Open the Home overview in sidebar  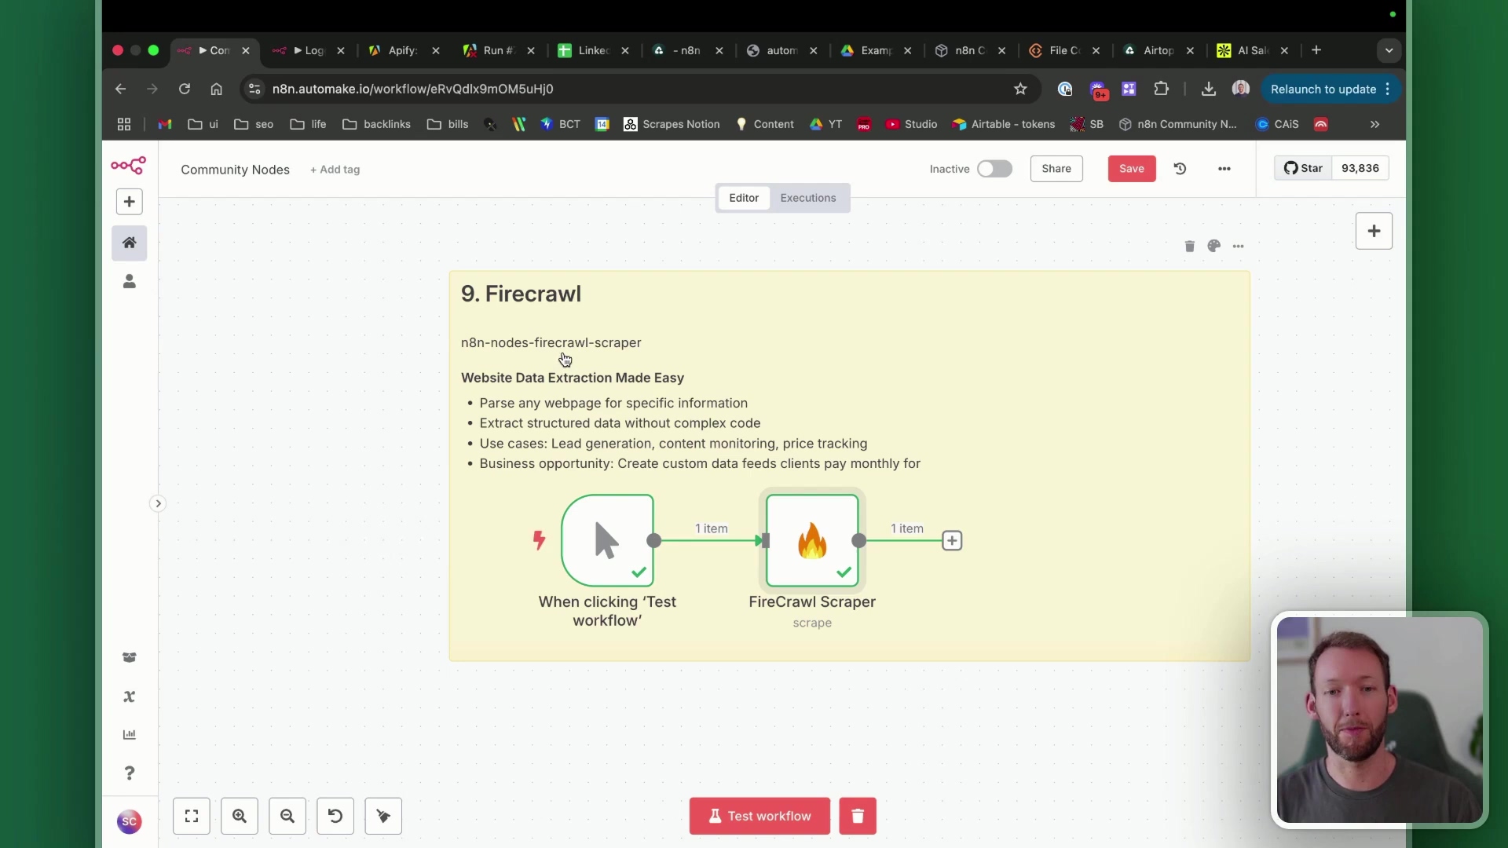pos(130,243)
